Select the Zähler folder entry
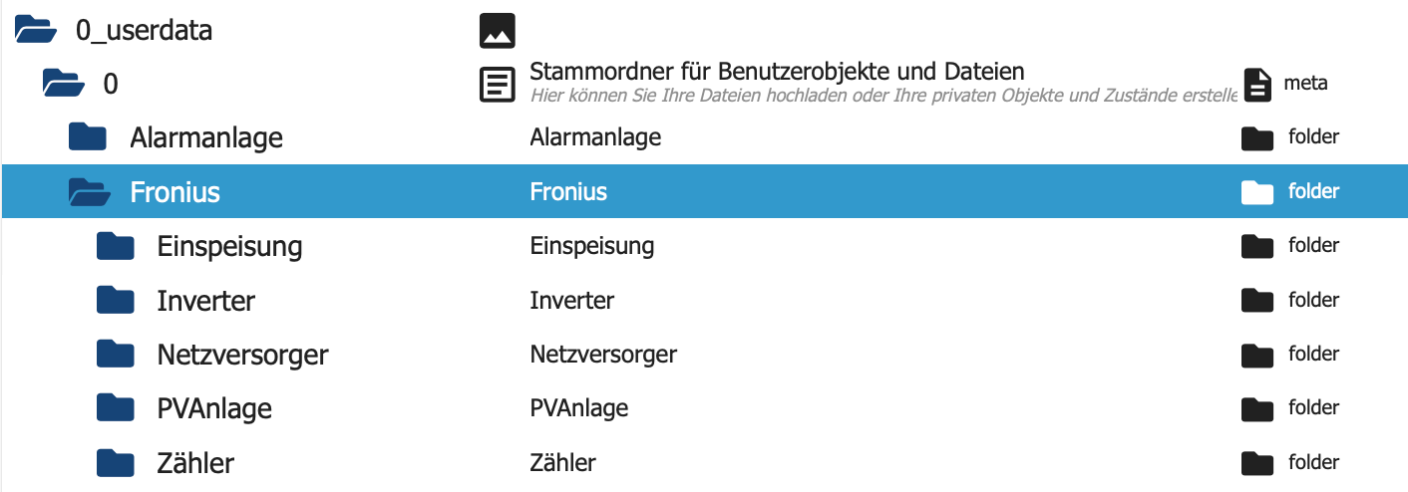The image size is (1408, 492). [195, 463]
